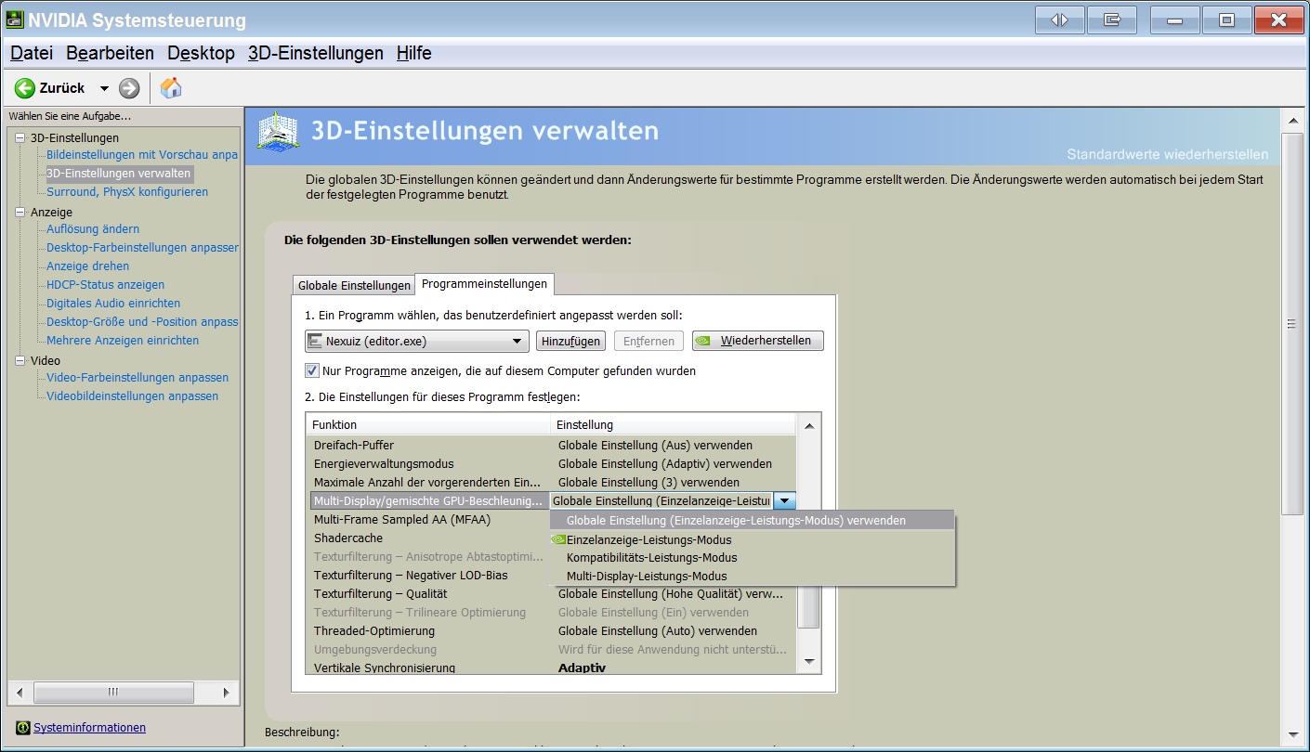
Task: Click the Funktion column header
Action: pos(428,424)
